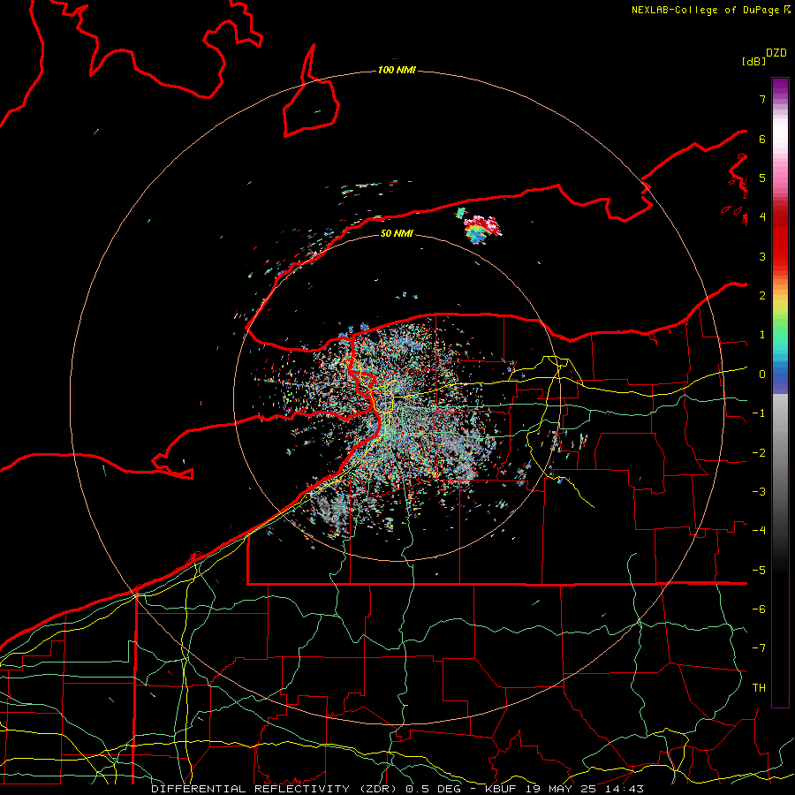Click the -1 dB label on the color scale
795x795 pixels.
point(759,413)
